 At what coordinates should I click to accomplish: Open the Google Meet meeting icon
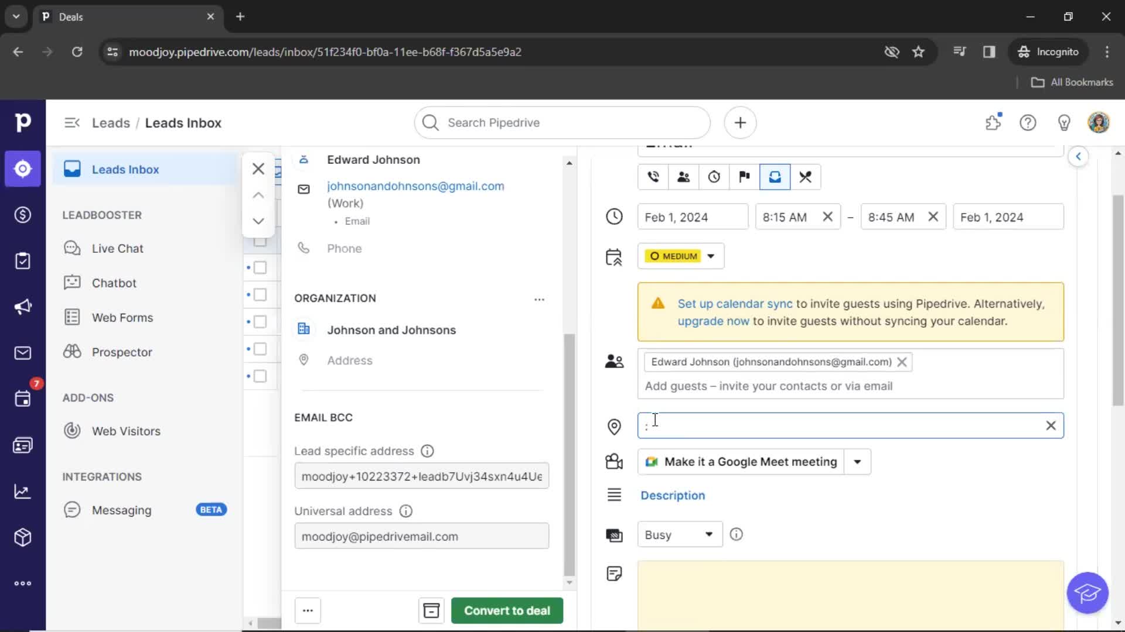652,462
